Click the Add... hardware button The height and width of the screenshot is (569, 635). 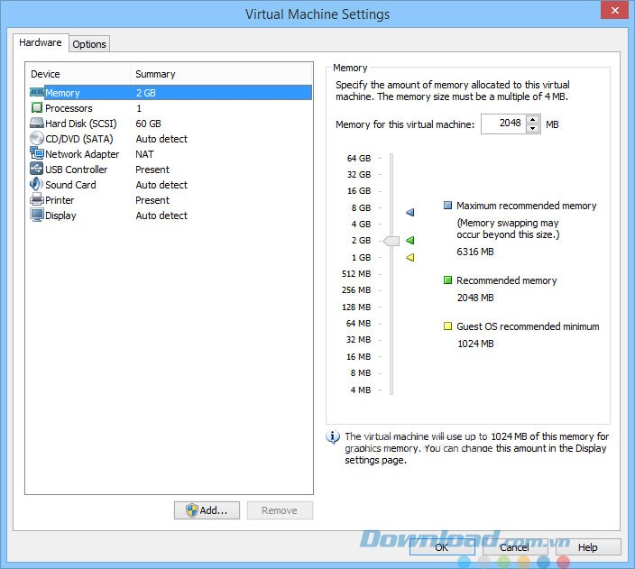(207, 510)
